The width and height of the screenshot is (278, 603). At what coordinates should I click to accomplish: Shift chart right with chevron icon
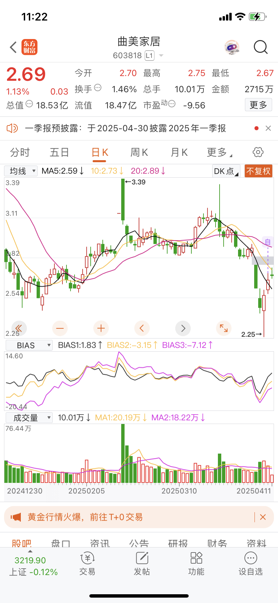[183, 328]
